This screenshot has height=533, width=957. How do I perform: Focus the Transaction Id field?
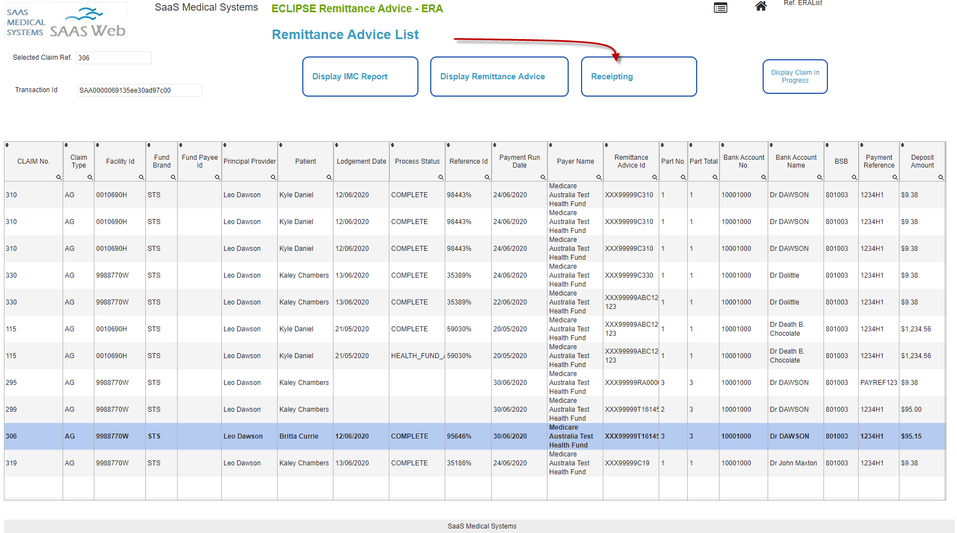pos(140,90)
